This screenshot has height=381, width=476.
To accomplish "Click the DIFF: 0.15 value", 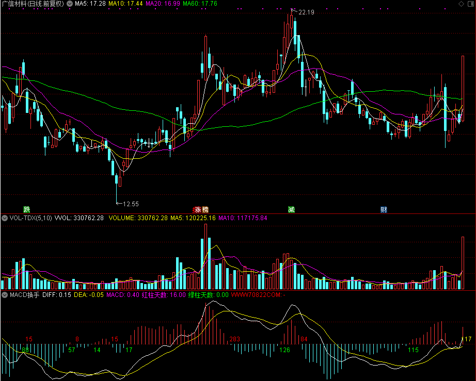I will pos(57,295).
